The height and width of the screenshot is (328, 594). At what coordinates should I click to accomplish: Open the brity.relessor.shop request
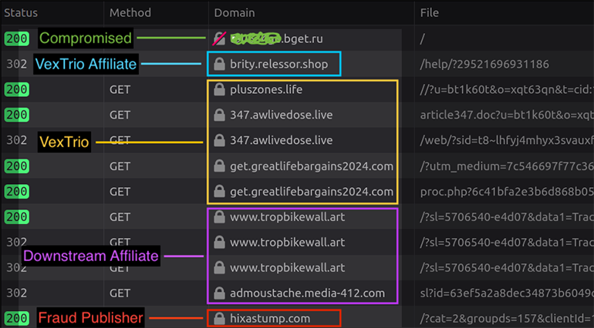(x=278, y=64)
